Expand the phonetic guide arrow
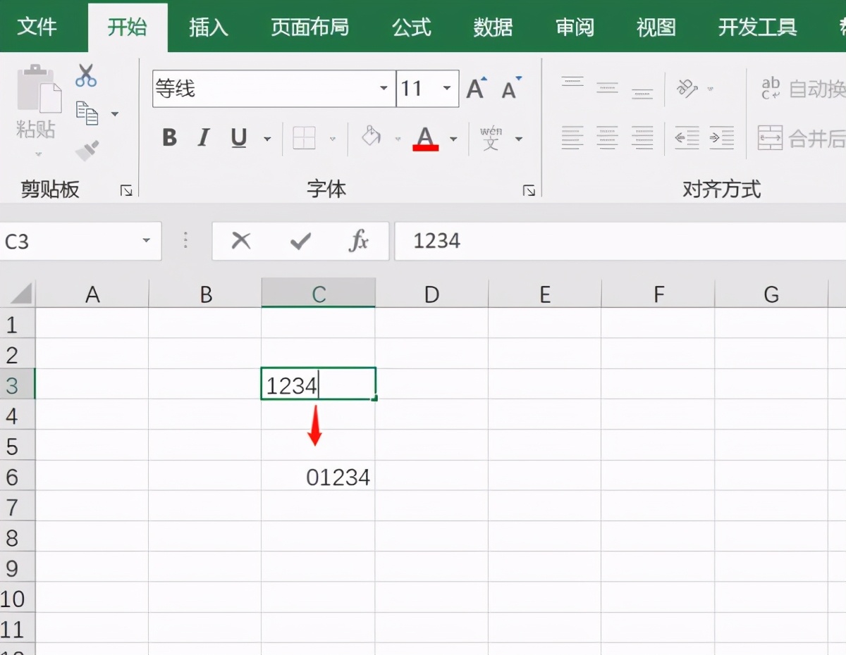Image resolution: width=846 pixels, height=655 pixels. (x=519, y=138)
